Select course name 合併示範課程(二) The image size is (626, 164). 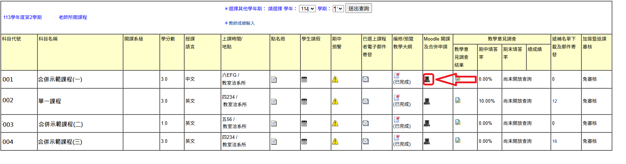point(60,125)
